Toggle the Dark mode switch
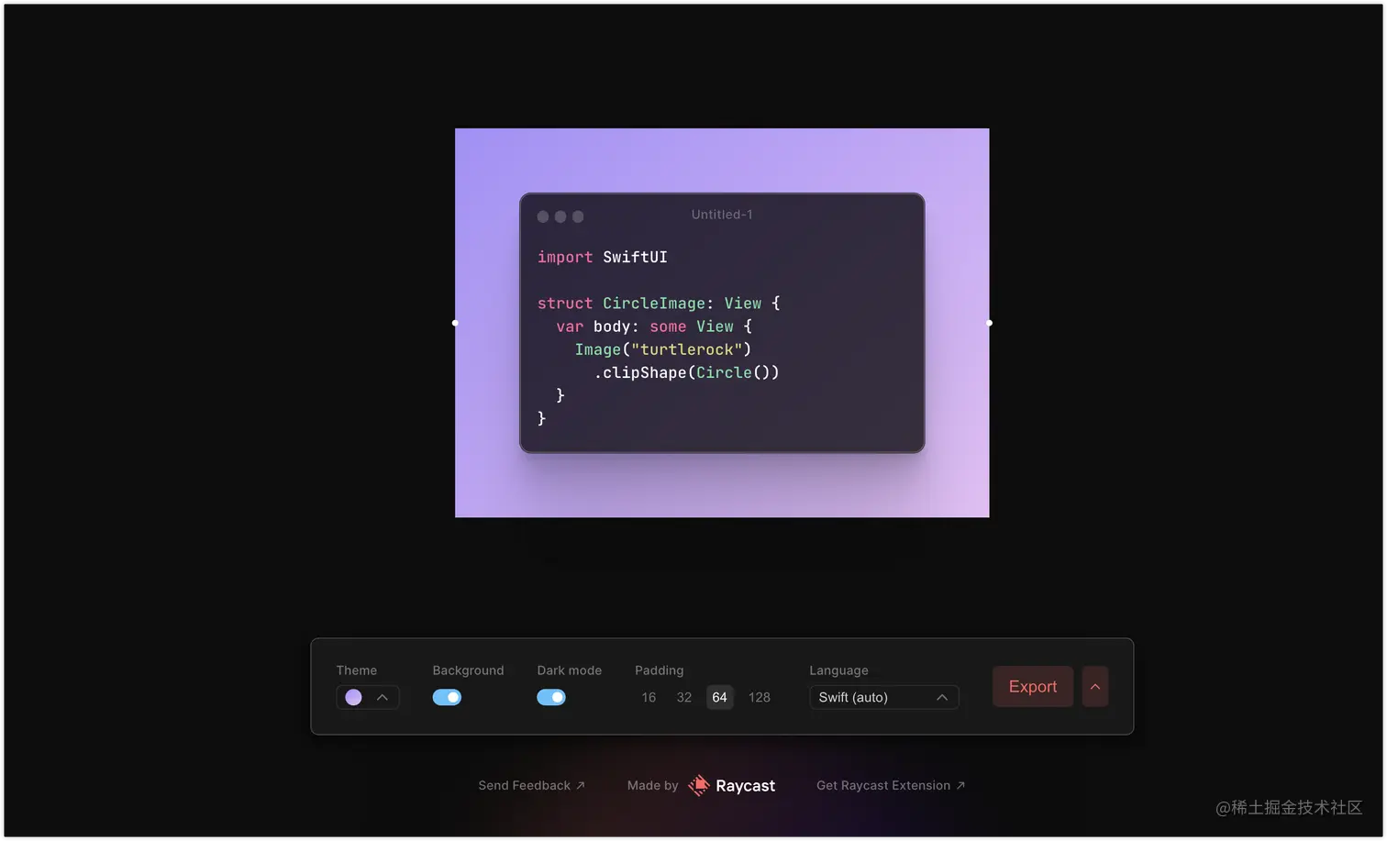 [x=551, y=697]
